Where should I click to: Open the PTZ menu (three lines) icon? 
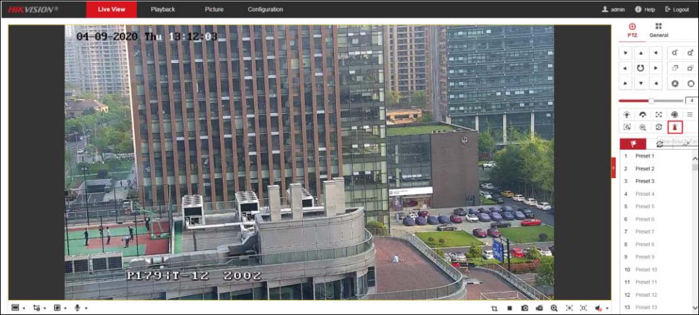click(x=690, y=114)
